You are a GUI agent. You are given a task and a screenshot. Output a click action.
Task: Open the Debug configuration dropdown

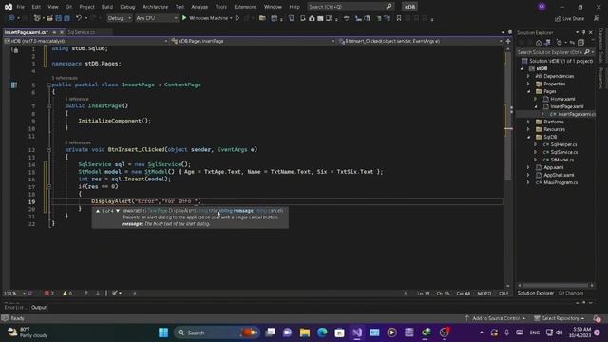(x=119, y=18)
